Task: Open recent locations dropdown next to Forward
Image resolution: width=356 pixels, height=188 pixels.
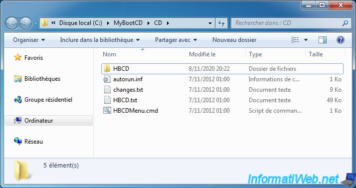Action: (x=35, y=23)
